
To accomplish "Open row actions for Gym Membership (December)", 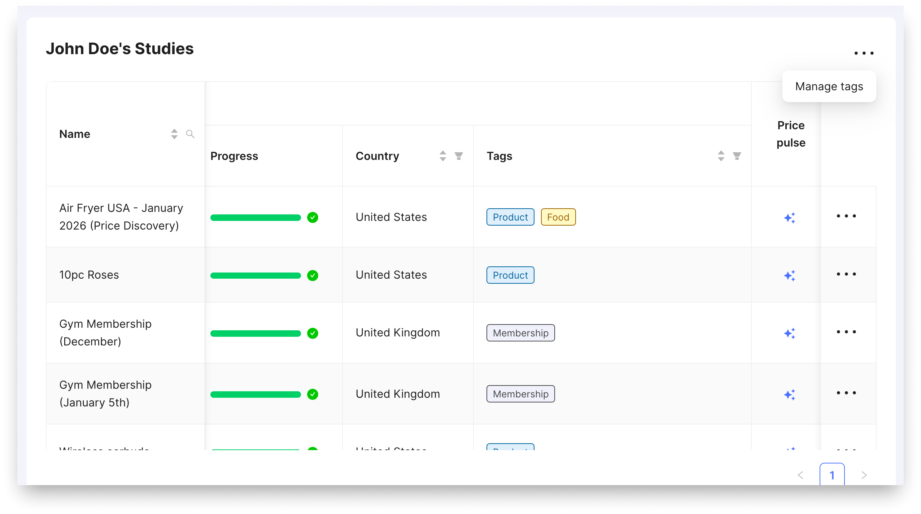I will point(846,332).
